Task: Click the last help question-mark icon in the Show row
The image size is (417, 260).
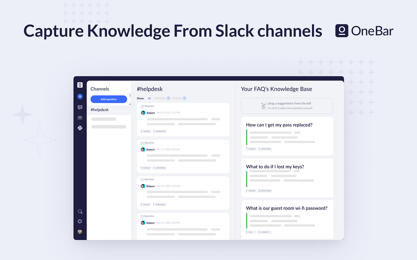Action: (184, 99)
